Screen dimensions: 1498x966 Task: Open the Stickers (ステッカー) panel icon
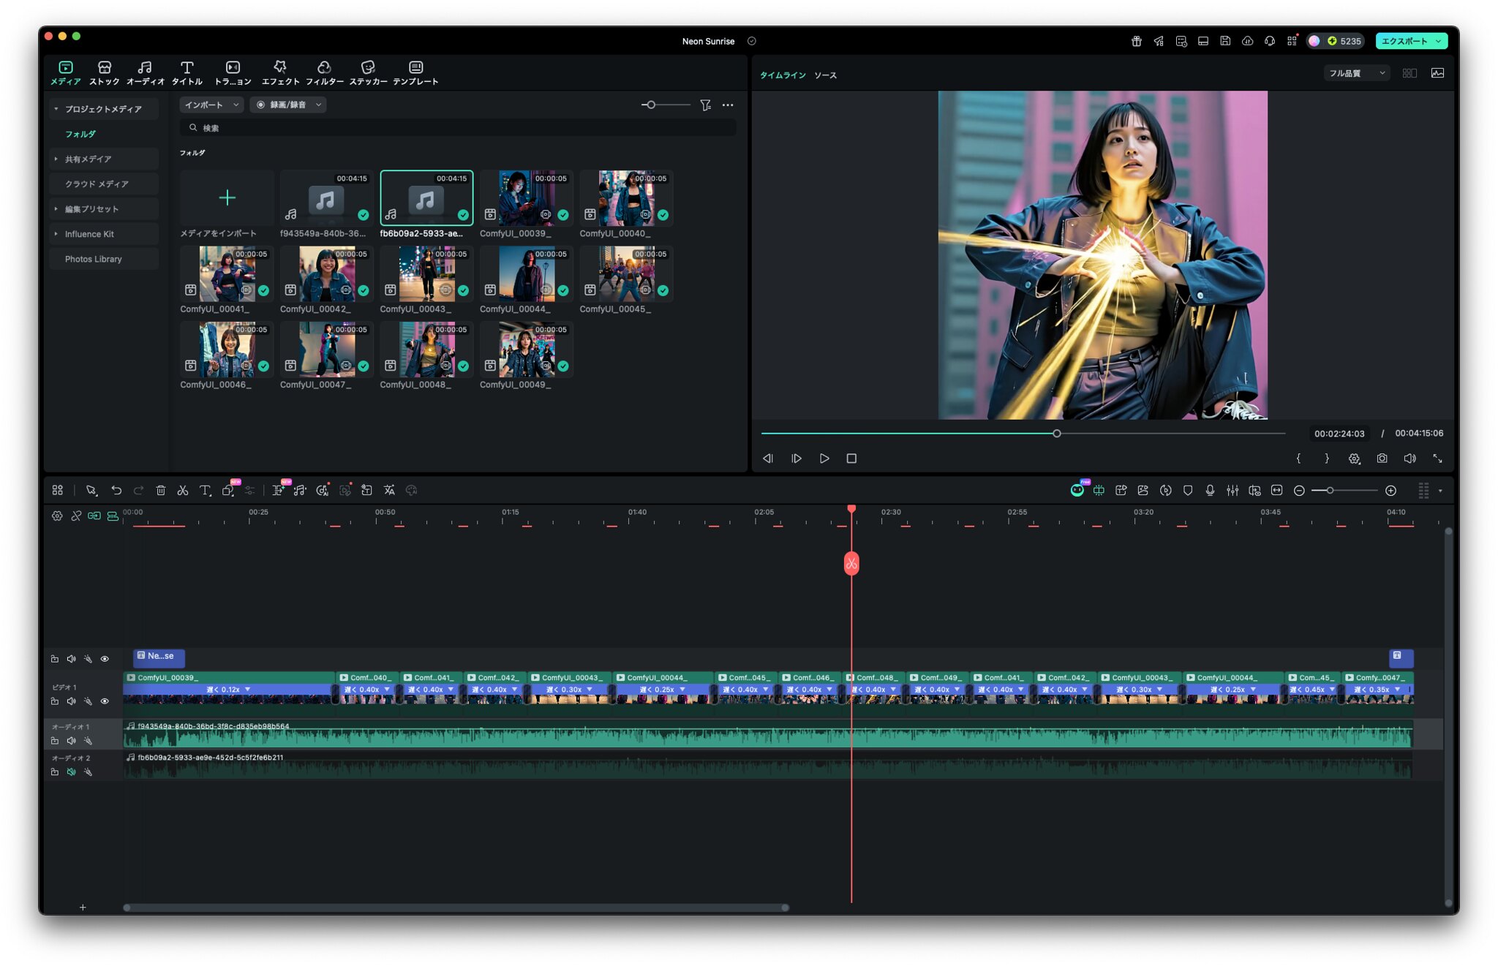[x=368, y=72]
